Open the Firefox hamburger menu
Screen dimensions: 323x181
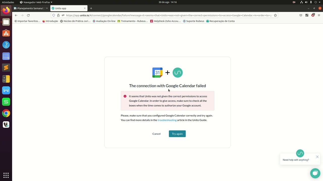(319, 15)
